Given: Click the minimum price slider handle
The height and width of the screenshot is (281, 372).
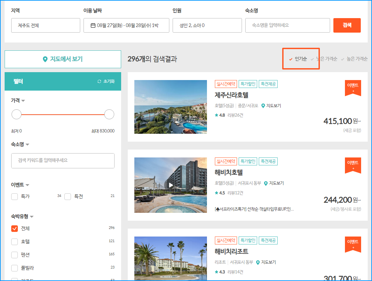Looking at the screenshot, I should point(17,114).
